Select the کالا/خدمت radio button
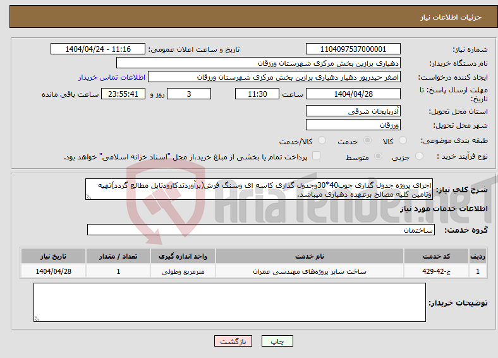 pyautogui.click(x=322, y=140)
